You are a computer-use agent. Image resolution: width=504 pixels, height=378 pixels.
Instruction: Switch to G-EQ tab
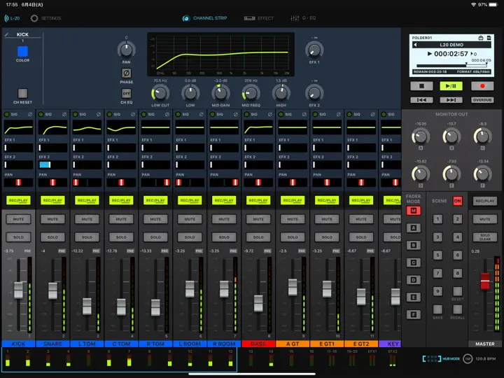303,18
